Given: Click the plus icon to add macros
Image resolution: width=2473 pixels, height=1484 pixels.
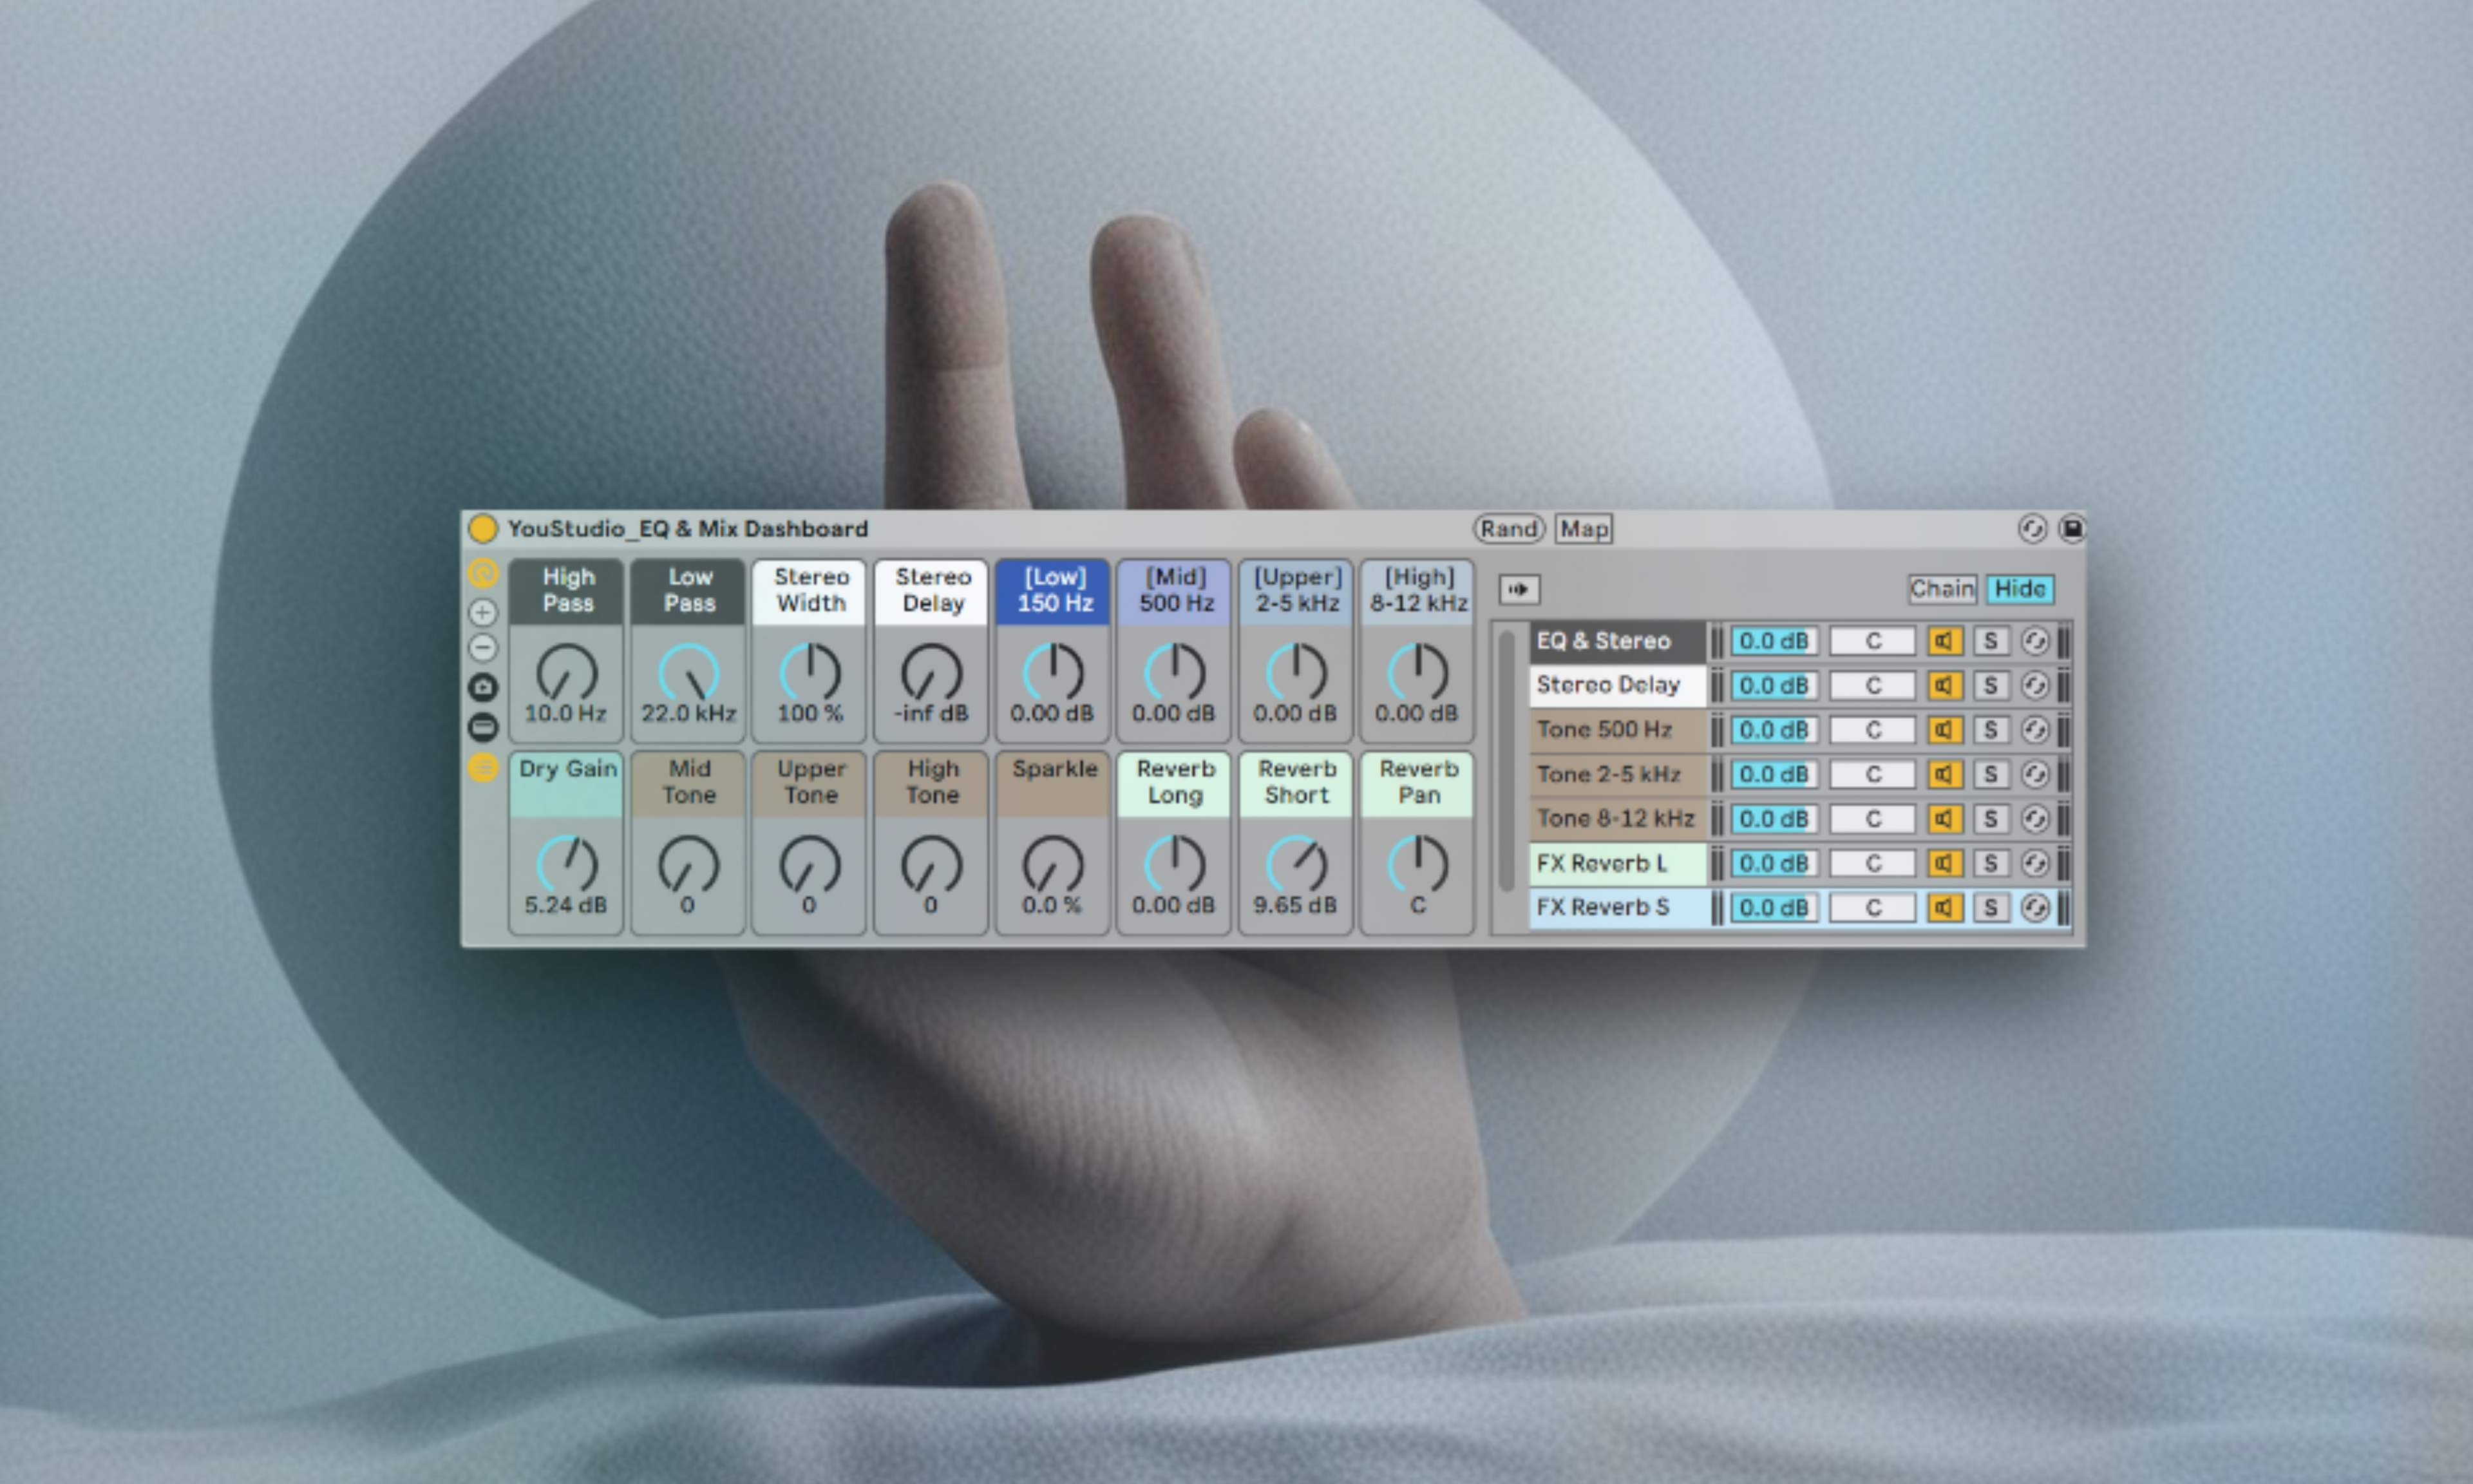Looking at the screenshot, I should pyautogui.click(x=483, y=612).
